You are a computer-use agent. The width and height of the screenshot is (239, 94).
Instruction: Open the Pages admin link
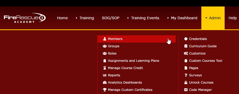pos(194,68)
